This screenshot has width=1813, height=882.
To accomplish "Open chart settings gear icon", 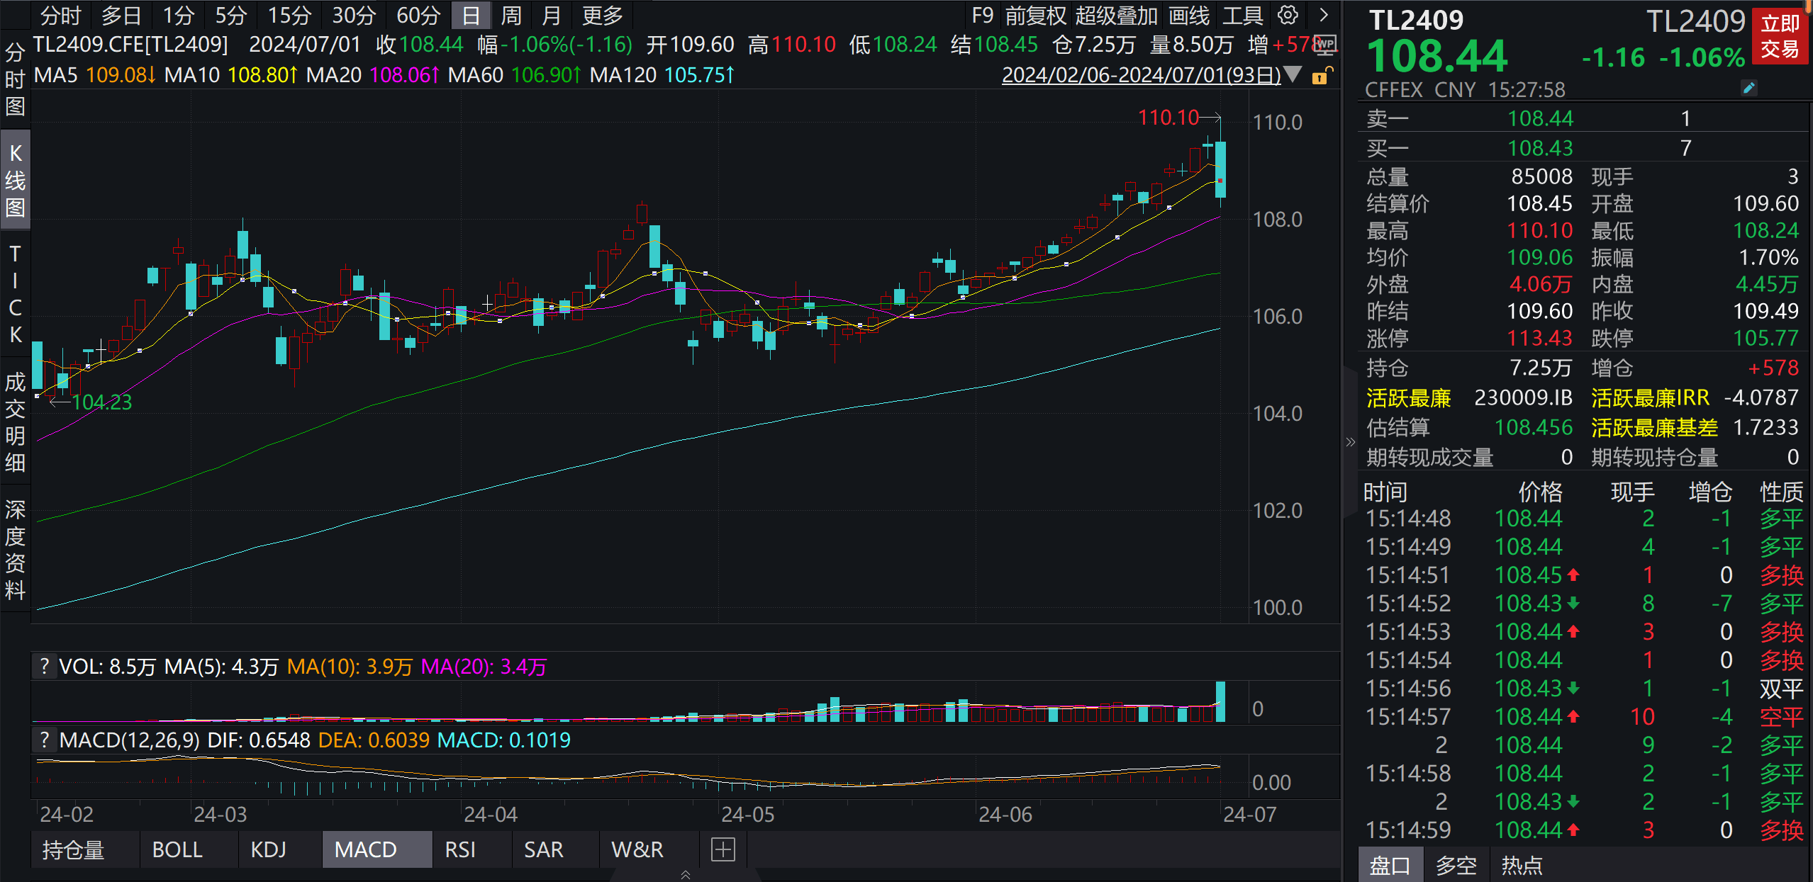I will click(x=1288, y=15).
